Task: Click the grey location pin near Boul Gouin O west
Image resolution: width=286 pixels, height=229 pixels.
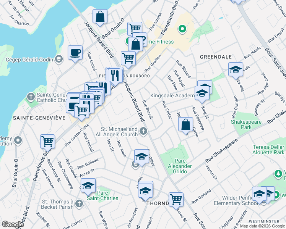Action: coord(18,140)
